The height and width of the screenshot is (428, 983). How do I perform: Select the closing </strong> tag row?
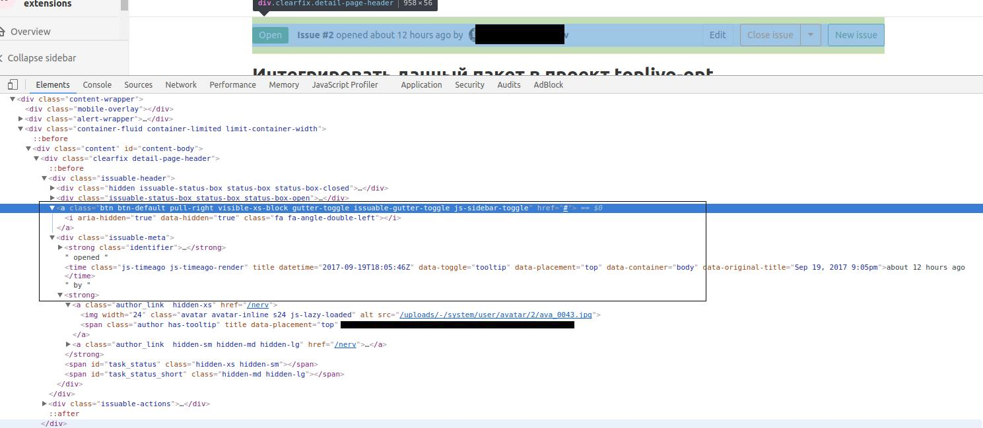click(85, 354)
